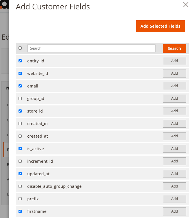Check the created_in checkbox
This screenshot has width=192, height=218.
click(x=20, y=124)
